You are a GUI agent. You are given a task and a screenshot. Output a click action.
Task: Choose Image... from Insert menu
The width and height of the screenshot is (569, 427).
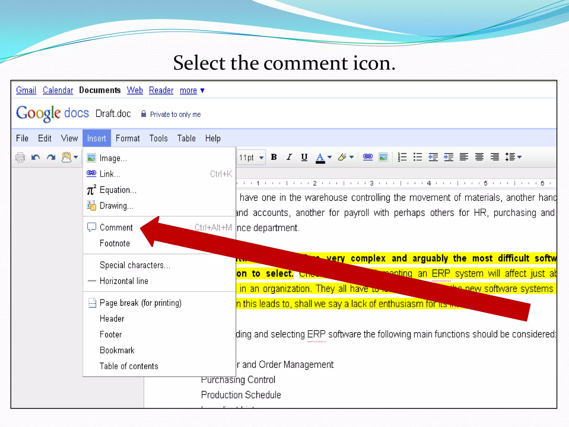[x=159, y=158]
